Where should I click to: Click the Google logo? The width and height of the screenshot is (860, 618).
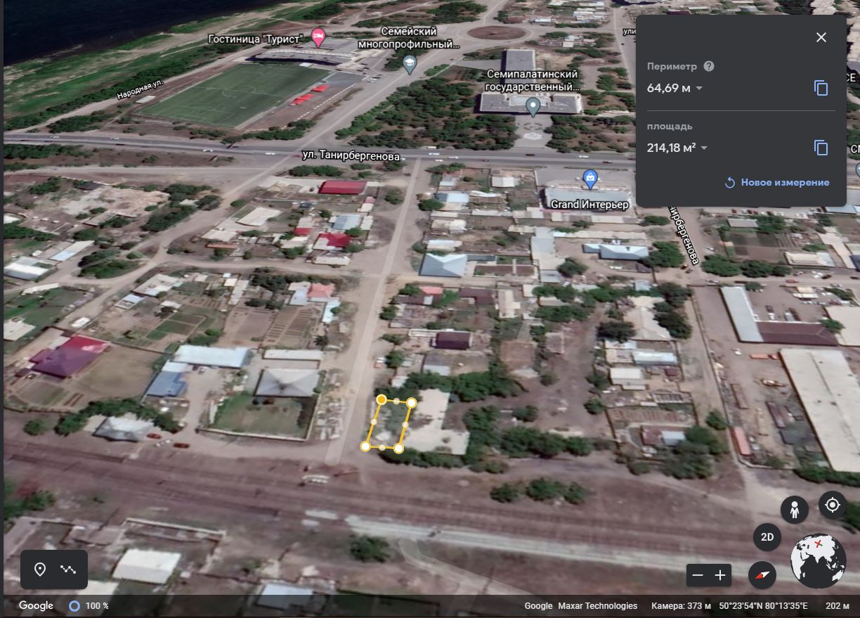coord(36,605)
